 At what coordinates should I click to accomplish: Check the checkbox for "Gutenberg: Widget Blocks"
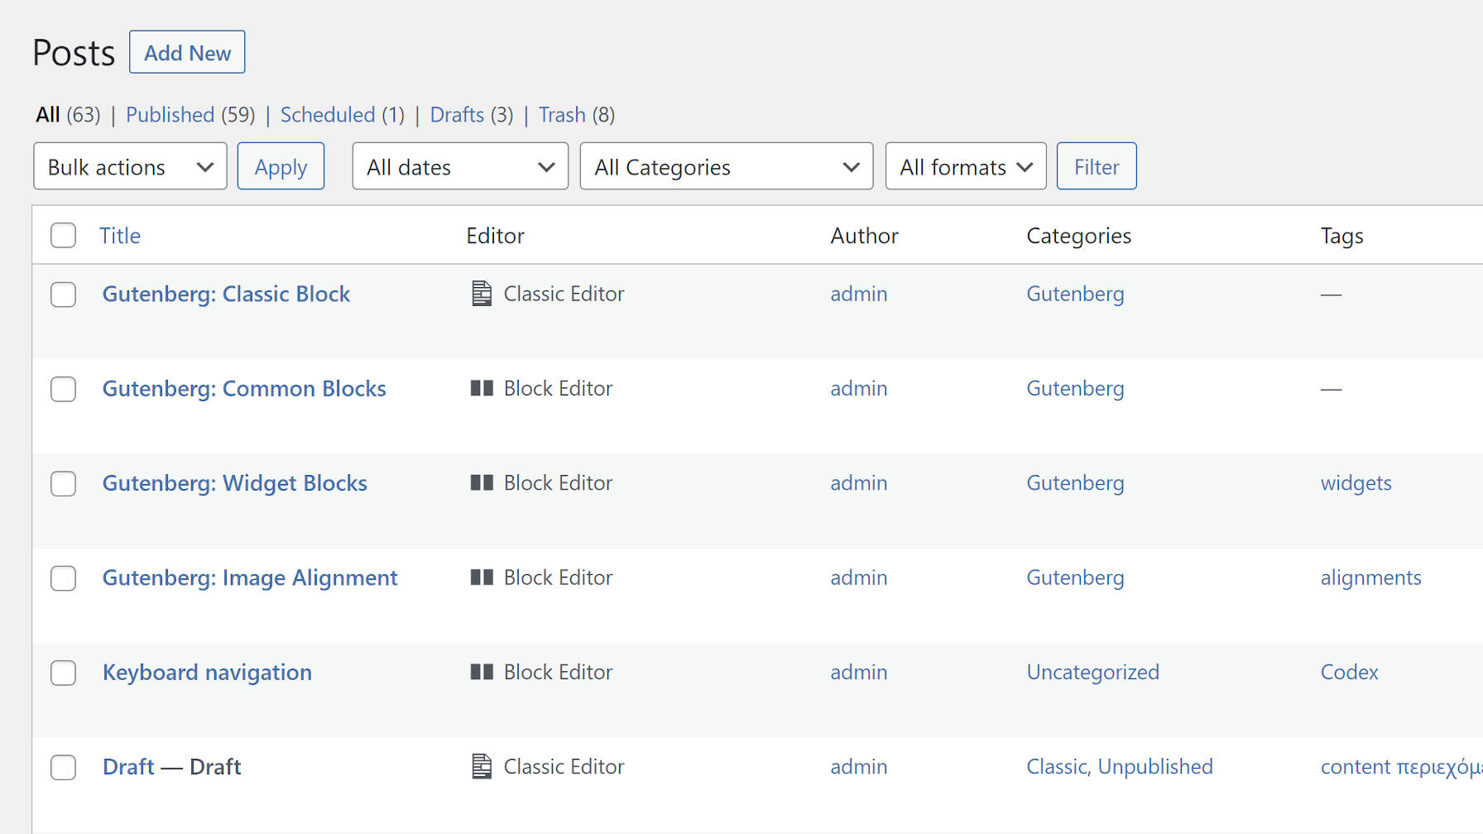coord(63,483)
